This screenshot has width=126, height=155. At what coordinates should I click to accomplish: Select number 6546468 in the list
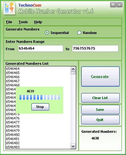(13, 85)
